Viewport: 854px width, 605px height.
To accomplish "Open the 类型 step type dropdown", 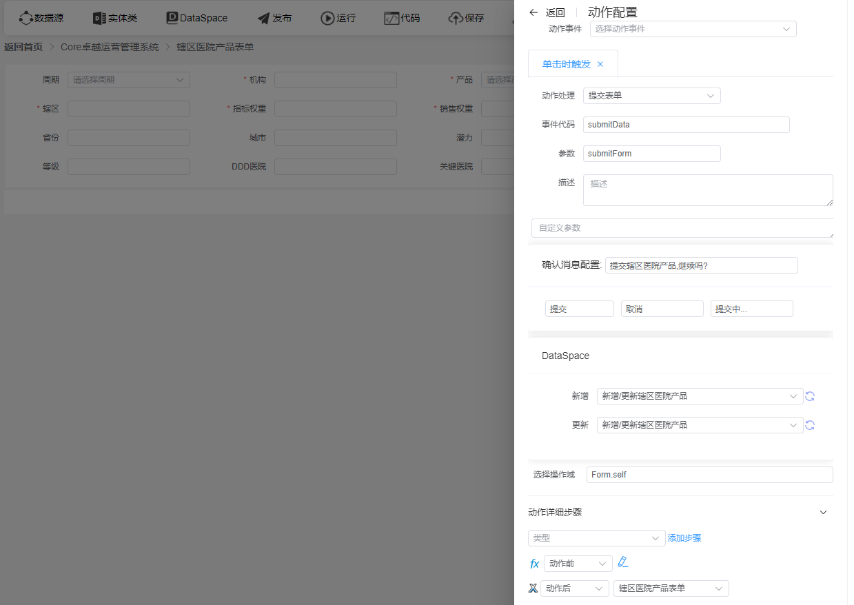I will [597, 538].
